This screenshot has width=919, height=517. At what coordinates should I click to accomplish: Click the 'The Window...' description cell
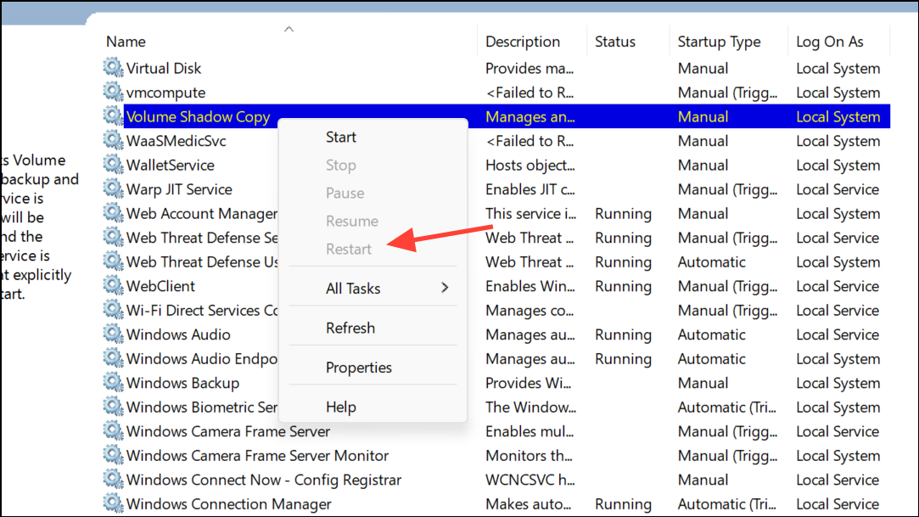coord(530,407)
